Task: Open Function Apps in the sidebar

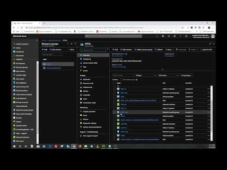Action: pyautogui.click(x=19, y=75)
